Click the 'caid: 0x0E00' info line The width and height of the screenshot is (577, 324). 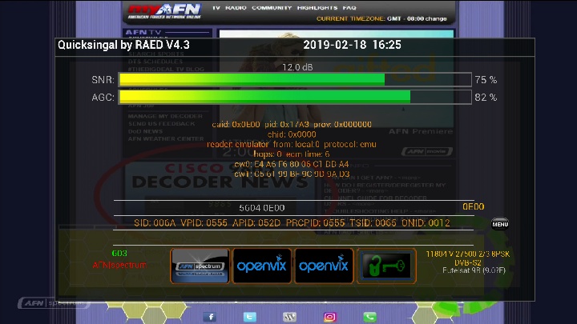click(292, 124)
